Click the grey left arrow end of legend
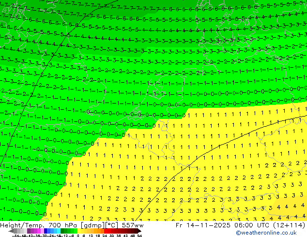The height and width of the screenshot is (237, 307). (11, 231)
